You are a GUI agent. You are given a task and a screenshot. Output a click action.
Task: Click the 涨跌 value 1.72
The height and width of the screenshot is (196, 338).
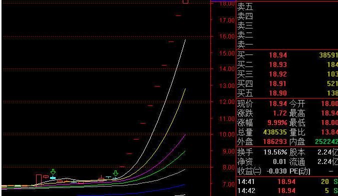280,113
